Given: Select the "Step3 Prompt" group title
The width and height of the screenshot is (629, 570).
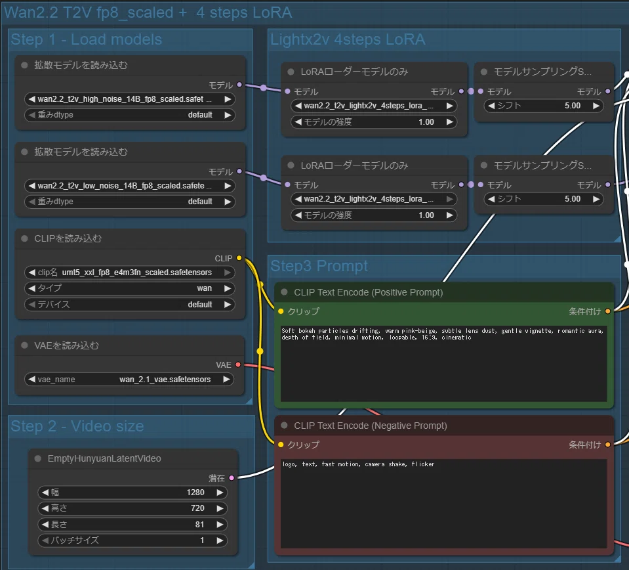Looking at the screenshot, I should point(319,266).
